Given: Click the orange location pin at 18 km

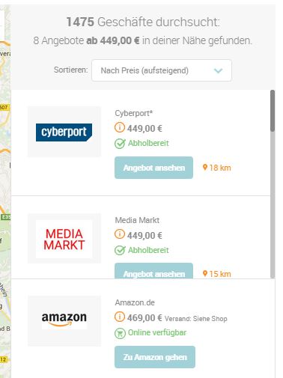Looking at the screenshot, I should coord(205,167).
